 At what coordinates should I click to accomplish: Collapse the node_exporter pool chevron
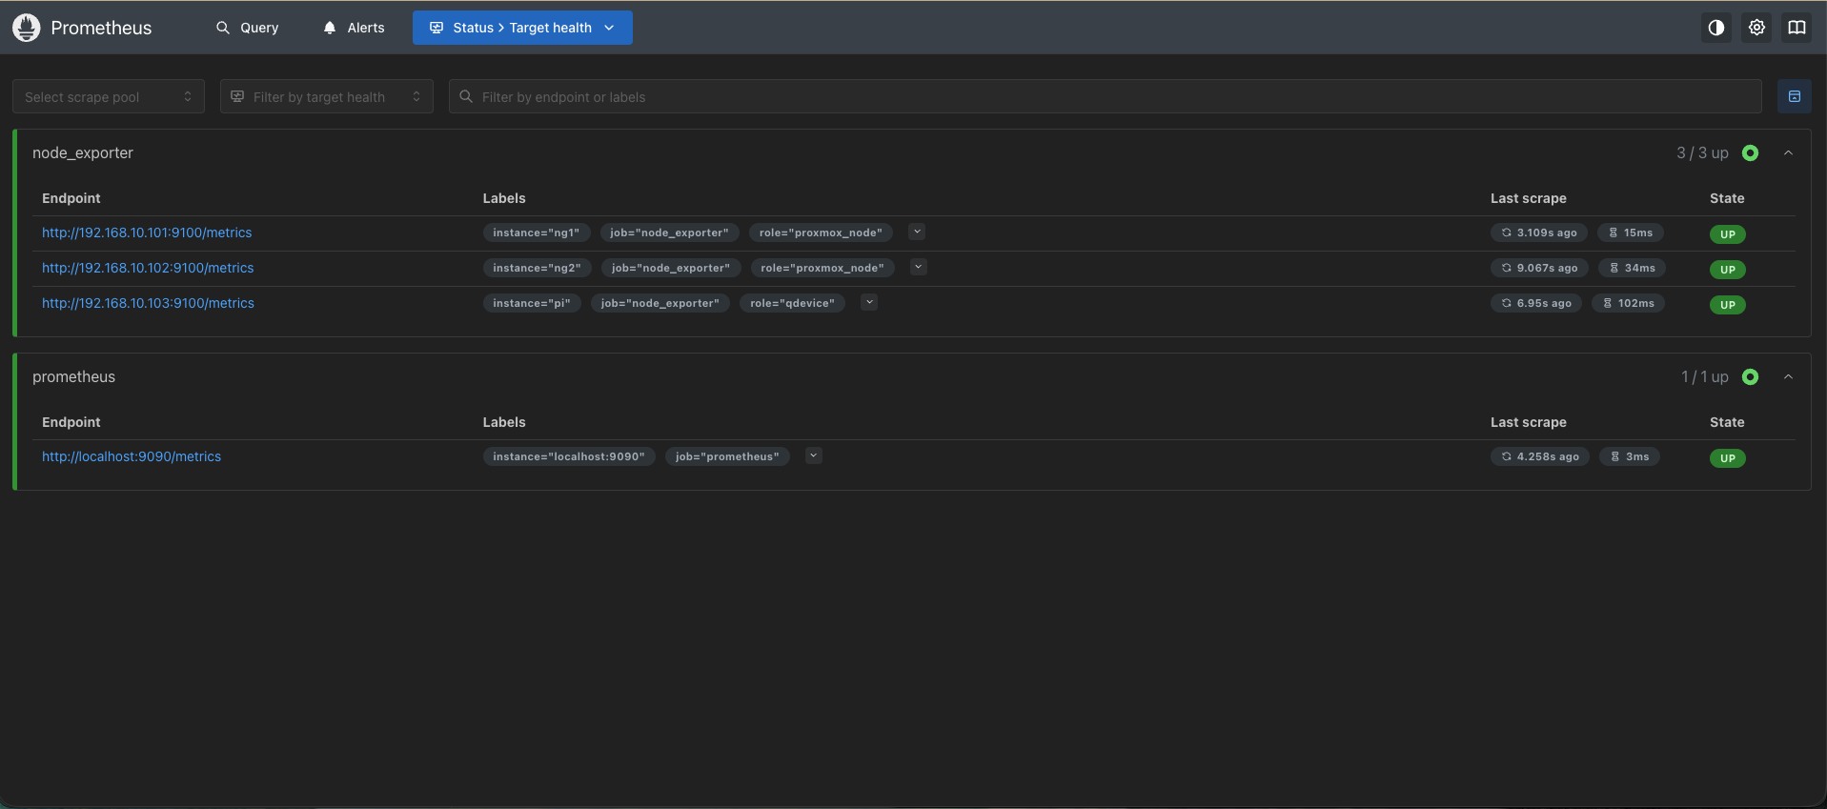pyautogui.click(x=1789, y=152)
